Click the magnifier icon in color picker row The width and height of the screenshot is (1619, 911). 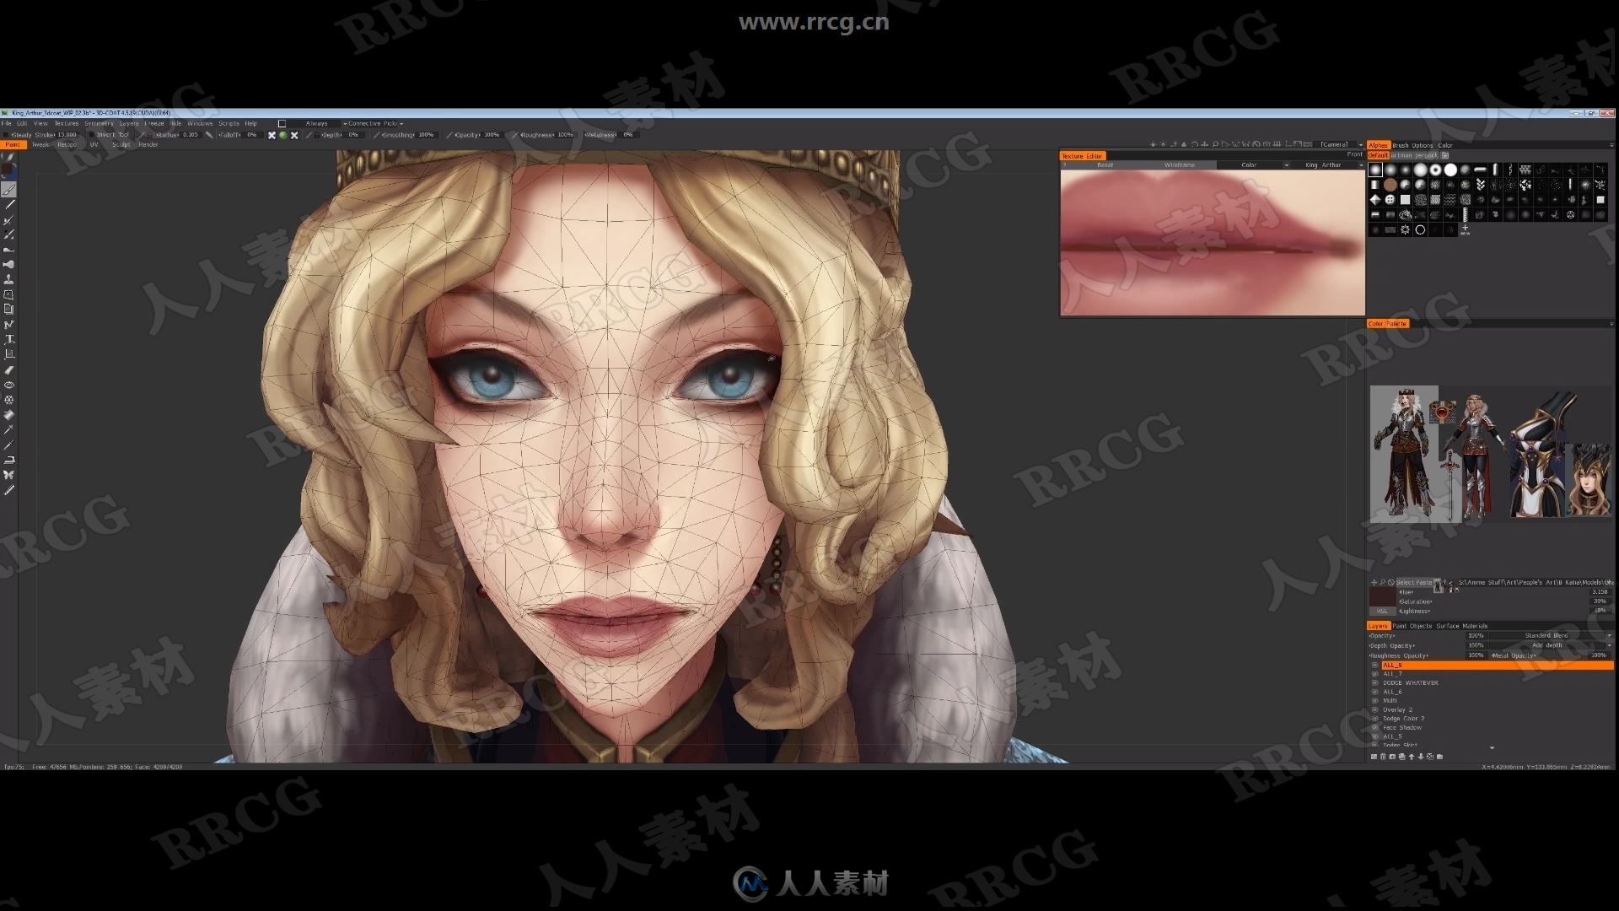click(x=1382, y=582)
